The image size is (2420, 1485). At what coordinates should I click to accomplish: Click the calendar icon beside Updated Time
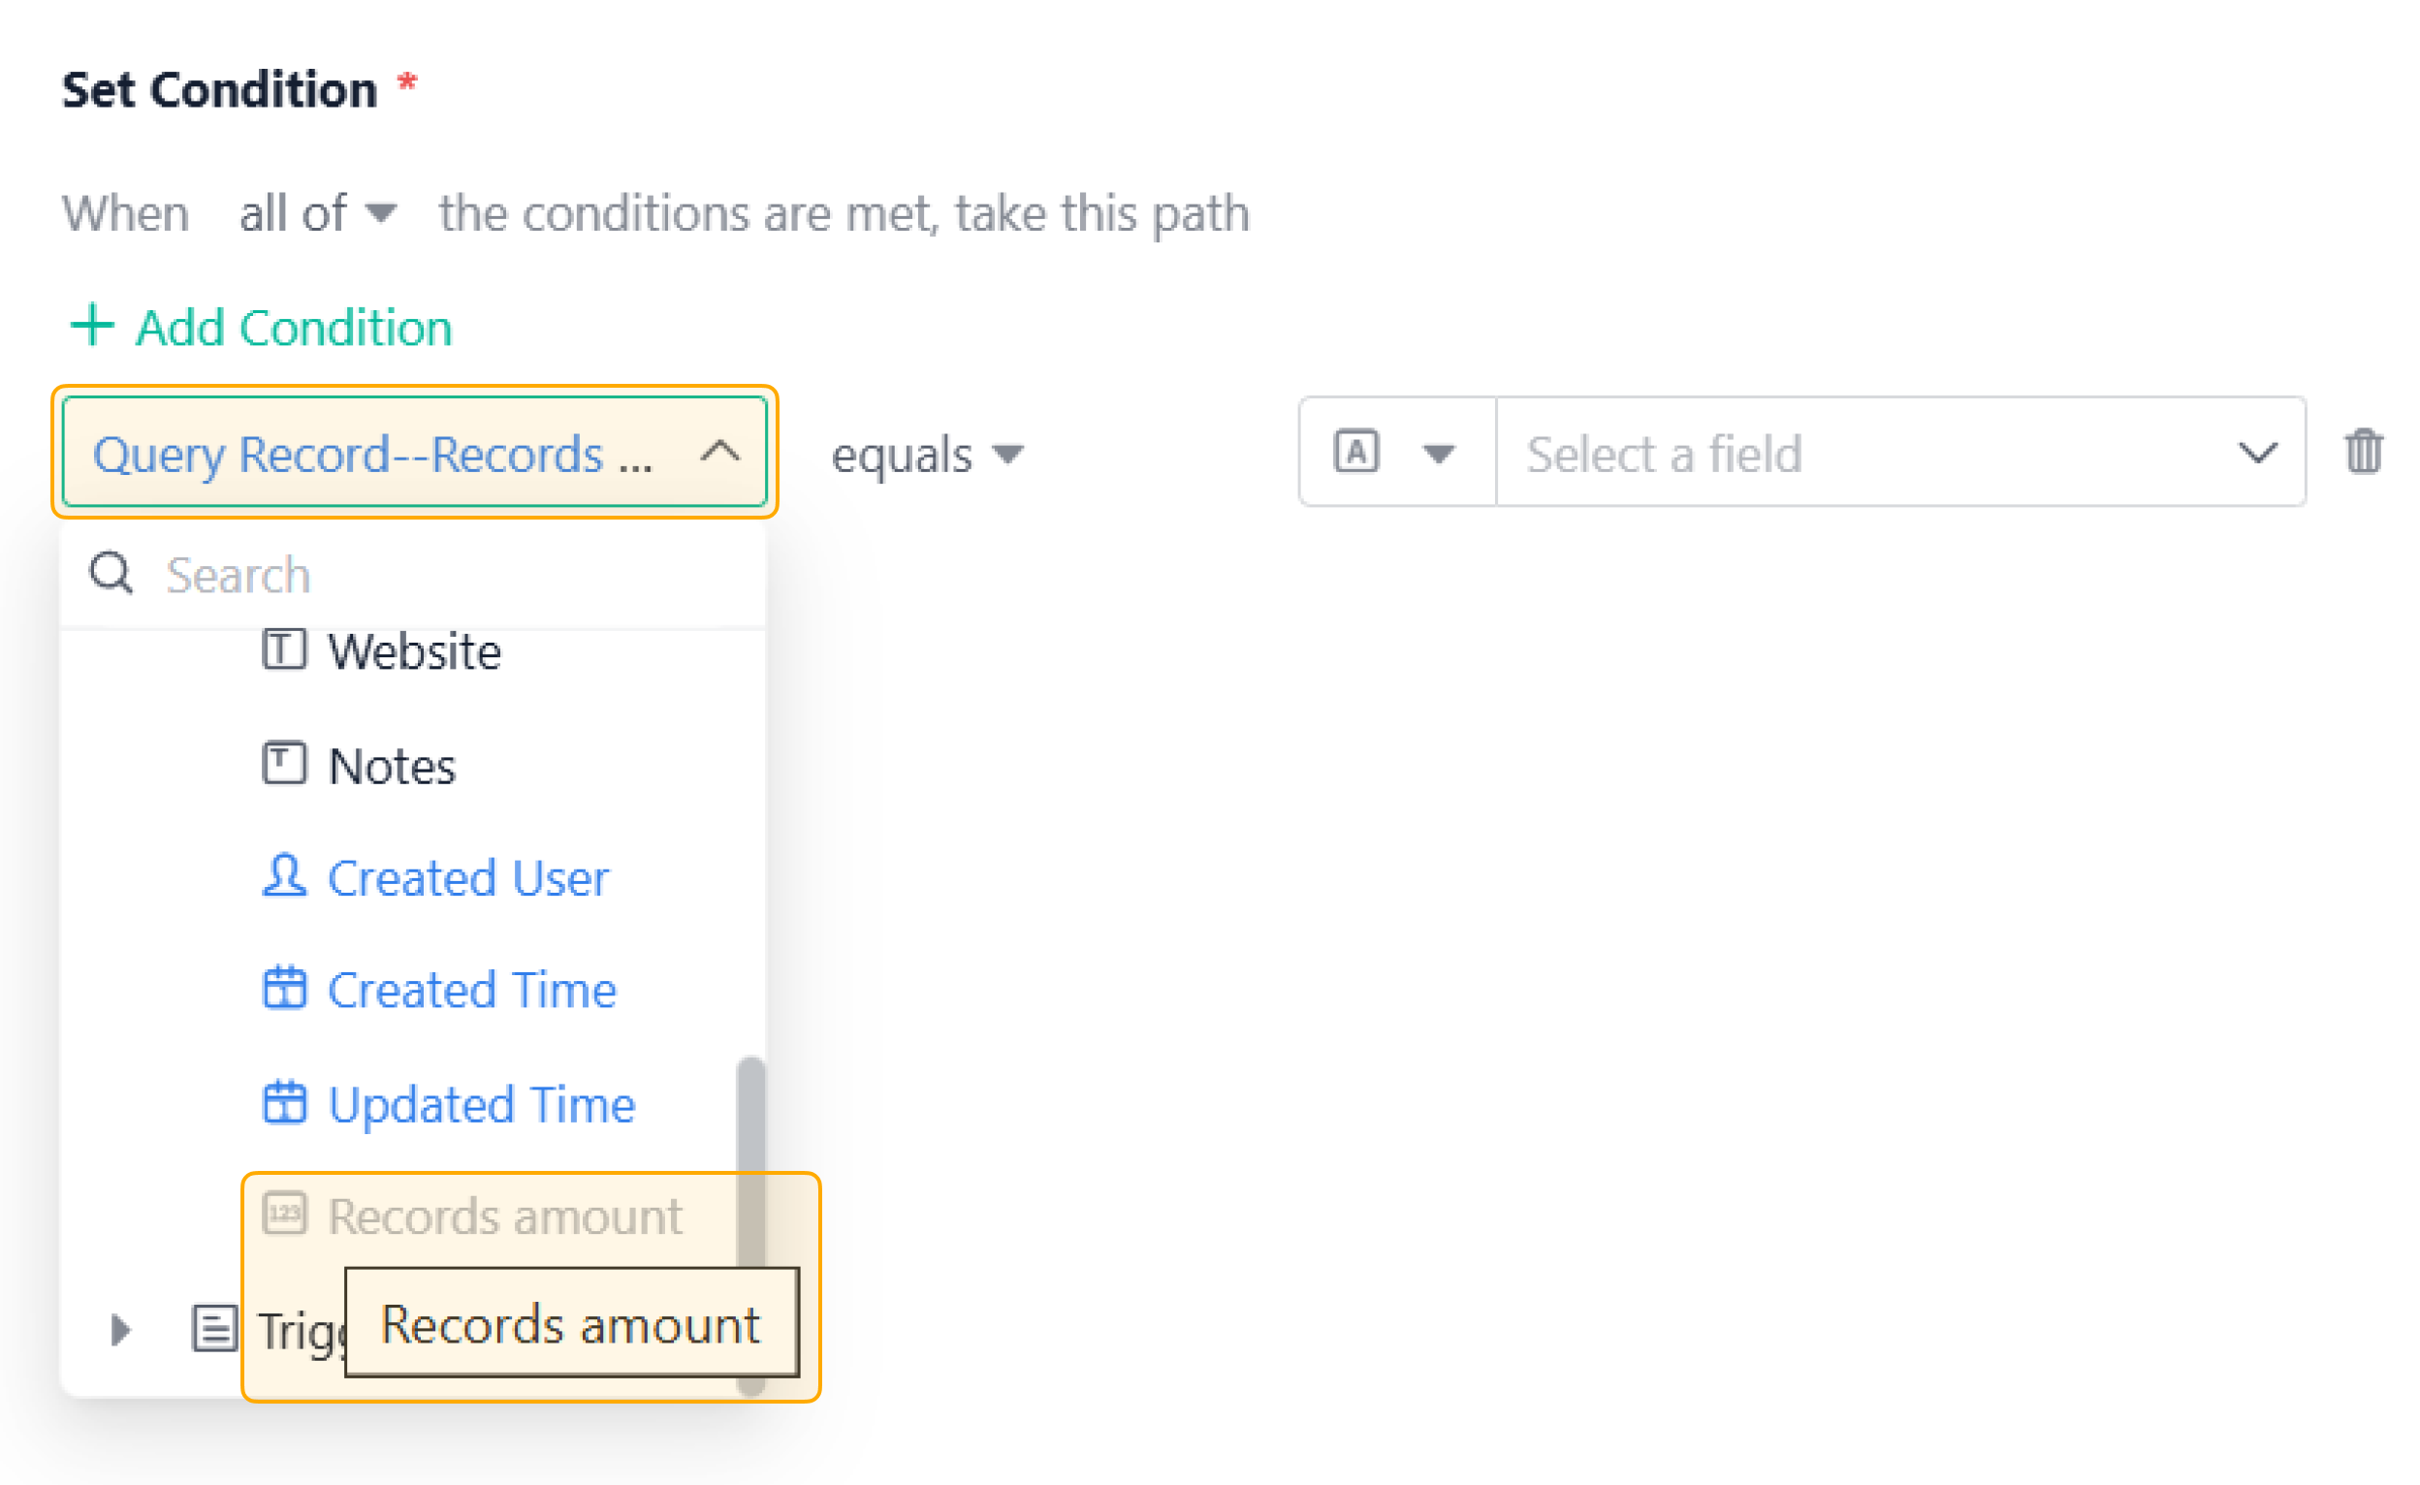point(285,1103)
